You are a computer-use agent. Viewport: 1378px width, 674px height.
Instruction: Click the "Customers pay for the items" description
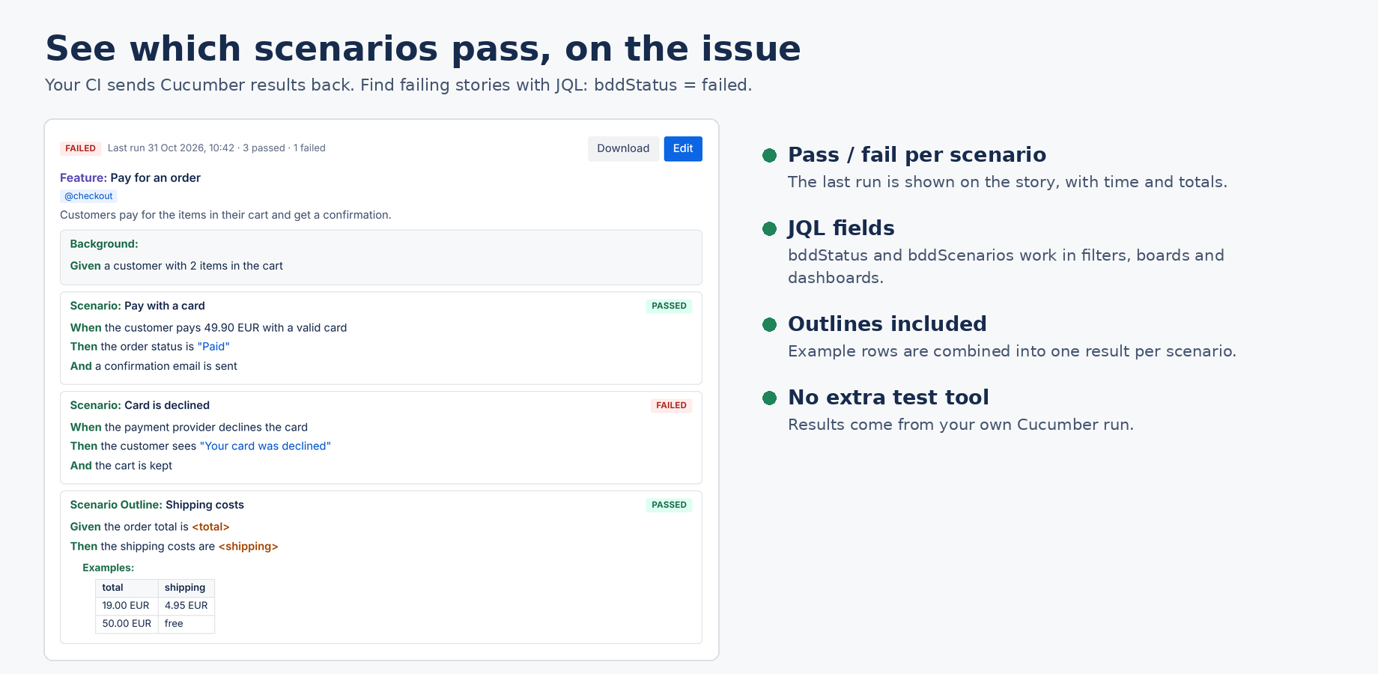click(225, 215)
